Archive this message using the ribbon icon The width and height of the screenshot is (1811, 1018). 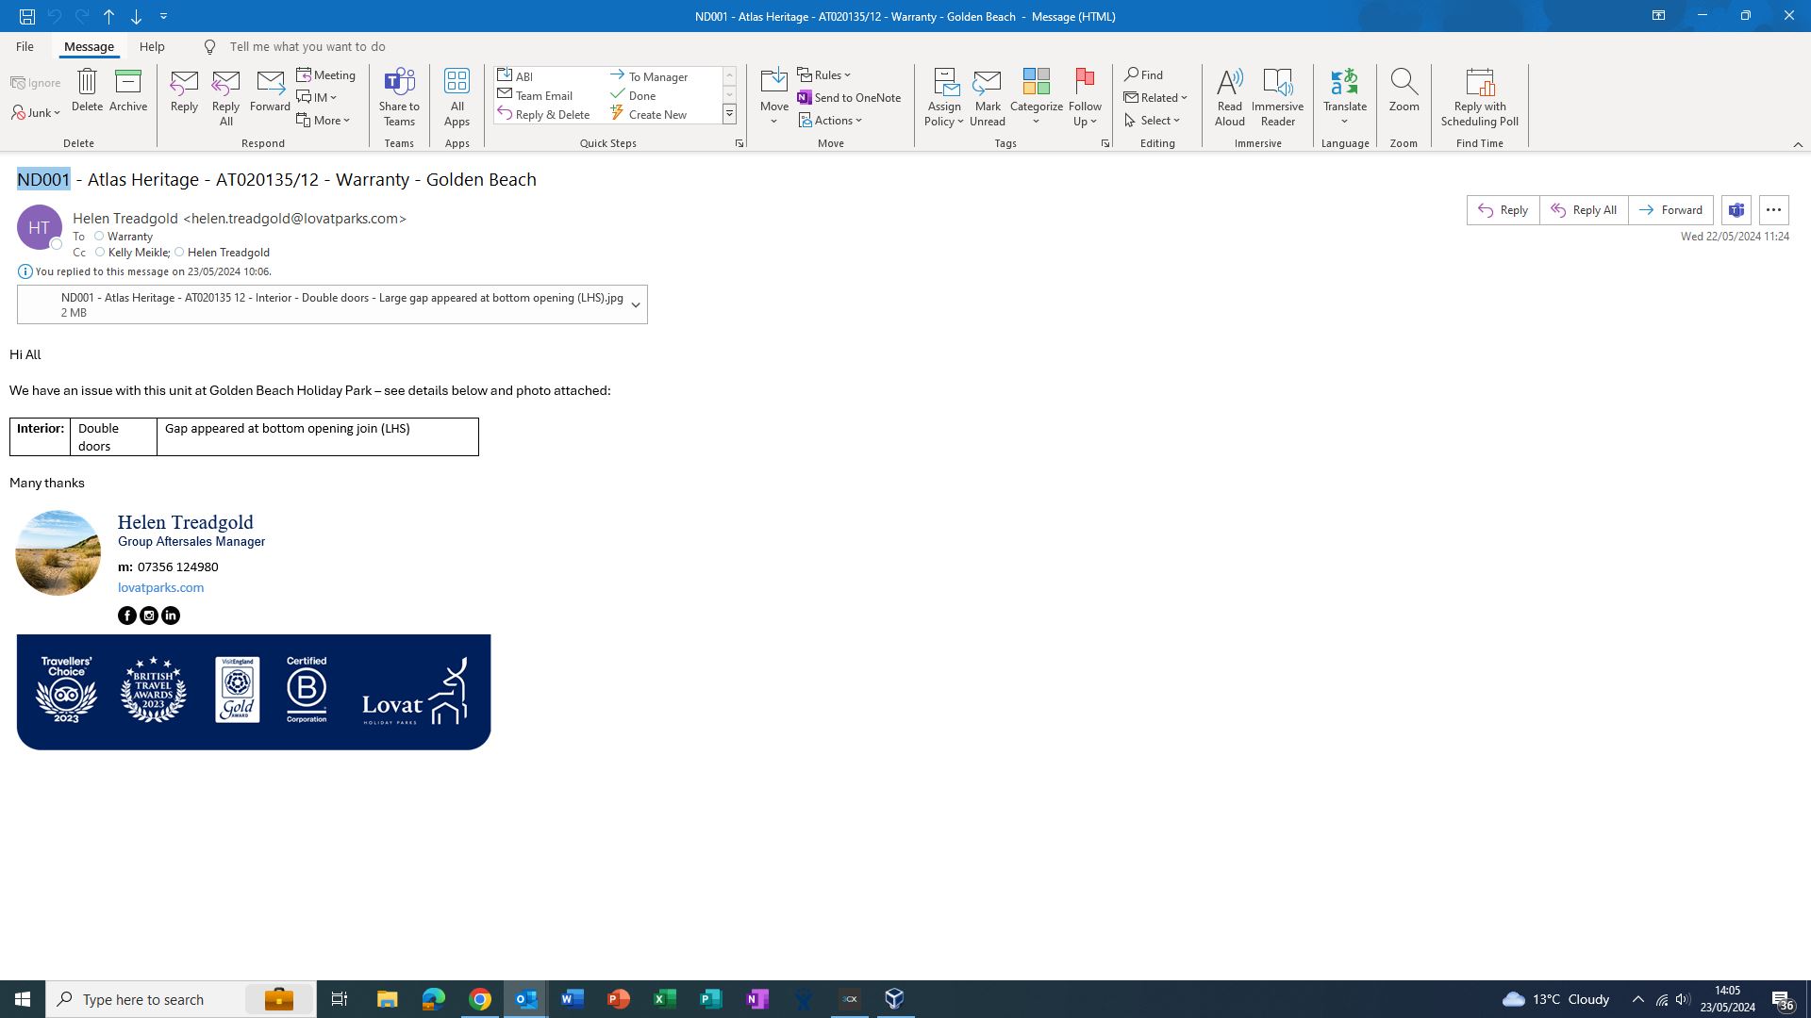click(127, 83)
